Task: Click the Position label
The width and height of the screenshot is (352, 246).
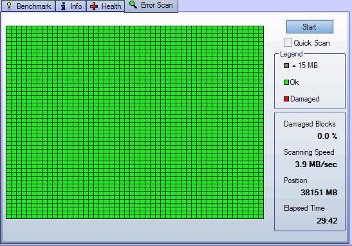Action: pyautogui.click(x=295, y=180)
